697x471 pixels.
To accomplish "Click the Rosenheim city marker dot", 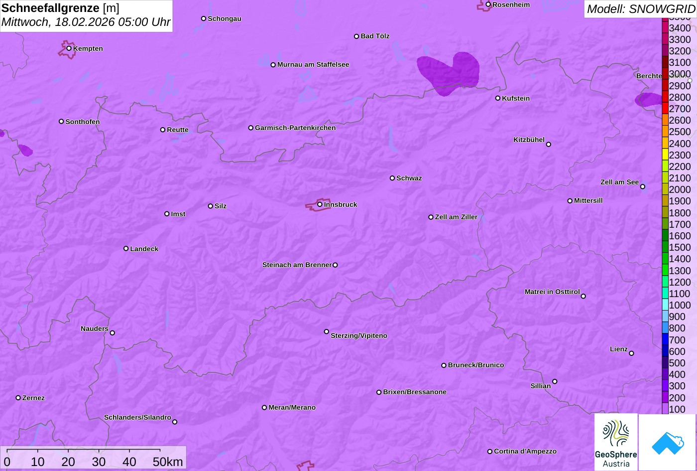I will coord(488,4).
